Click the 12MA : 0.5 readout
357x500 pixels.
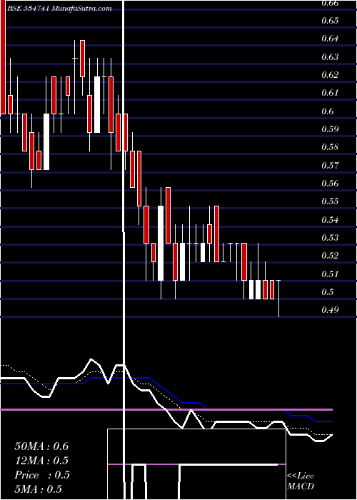tap(41, 461)
